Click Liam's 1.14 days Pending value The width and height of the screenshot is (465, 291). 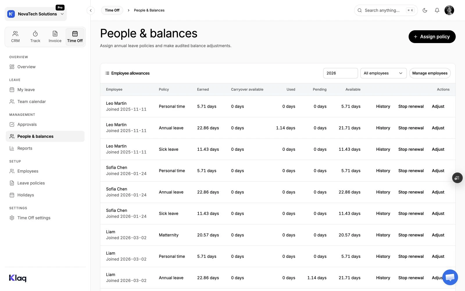tap(317, 278)
